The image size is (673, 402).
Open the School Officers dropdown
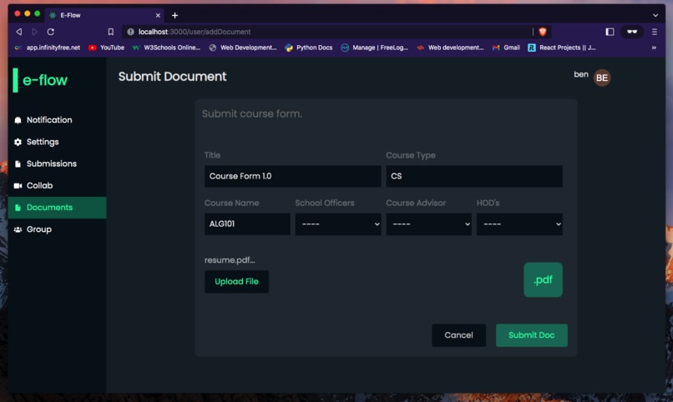[338, 224]
